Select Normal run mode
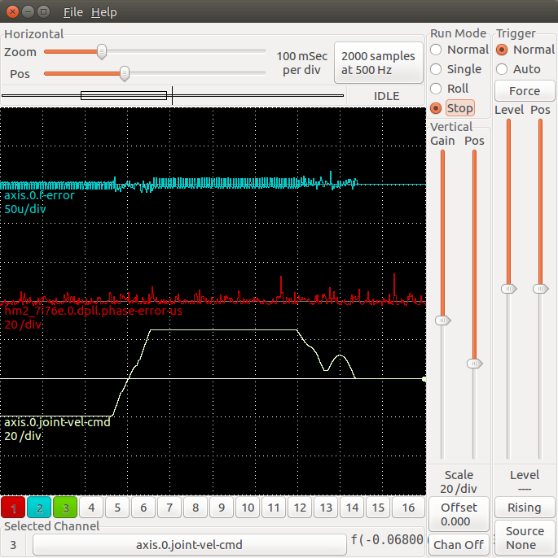 [x=459, y=50]
